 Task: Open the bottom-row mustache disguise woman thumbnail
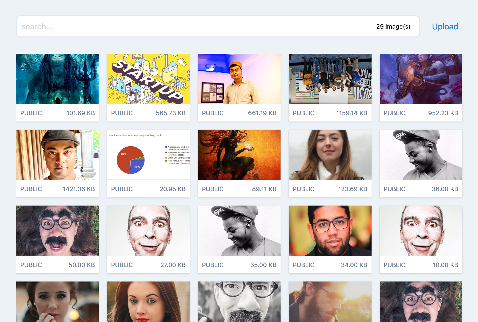point(421,302)
